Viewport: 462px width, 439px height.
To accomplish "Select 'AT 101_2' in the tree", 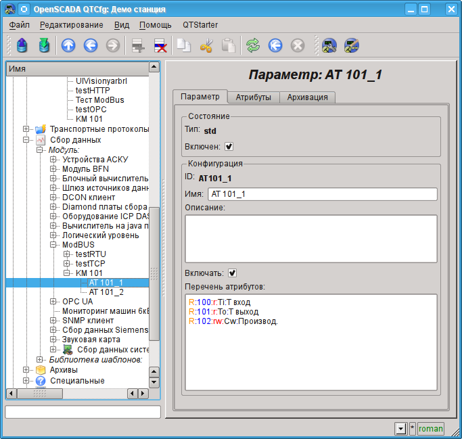I will pos(106,292).
